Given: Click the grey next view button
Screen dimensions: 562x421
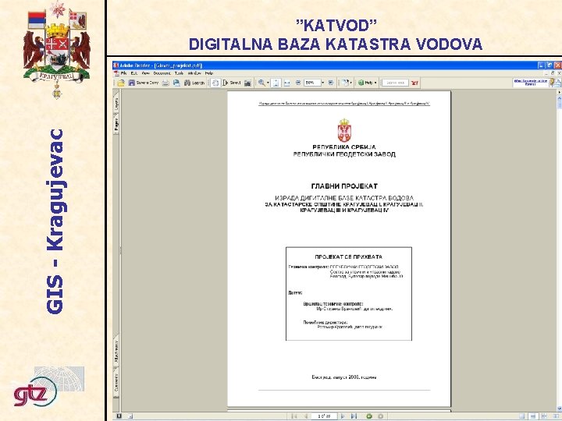Looking at the screenshot, I should [x=380, y=416].
